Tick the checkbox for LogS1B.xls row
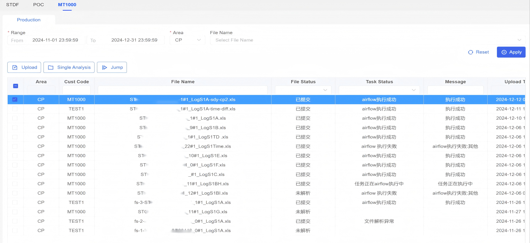The image size is (530, 243). click(15, 128)
